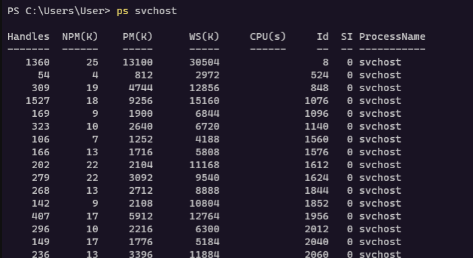Image resolution: width=473 pixels, height=258 pixels.
Task: Click the WS(K) column header
Action: coord(204,36)
